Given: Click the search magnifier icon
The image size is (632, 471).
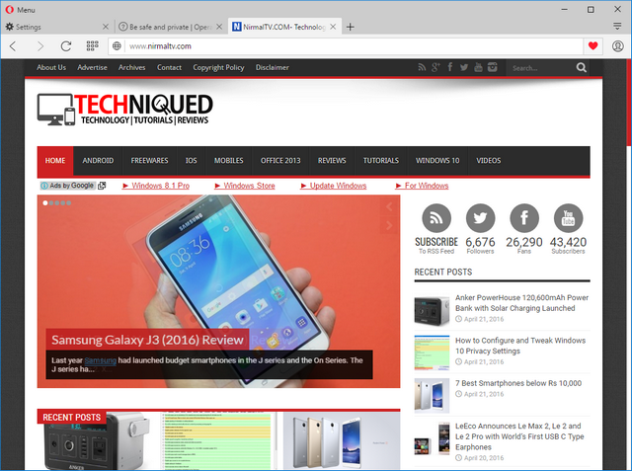Looking at the screenshot, I should [581, 67].
